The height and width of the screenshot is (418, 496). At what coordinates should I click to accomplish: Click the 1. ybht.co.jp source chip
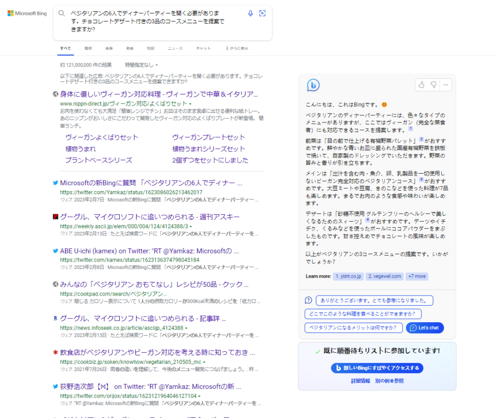[x=348, y=276]
